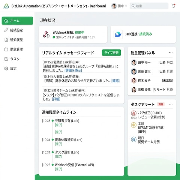180x180 pixels.
Task: Open the notification bell
Action: click(x=173, y=6)
